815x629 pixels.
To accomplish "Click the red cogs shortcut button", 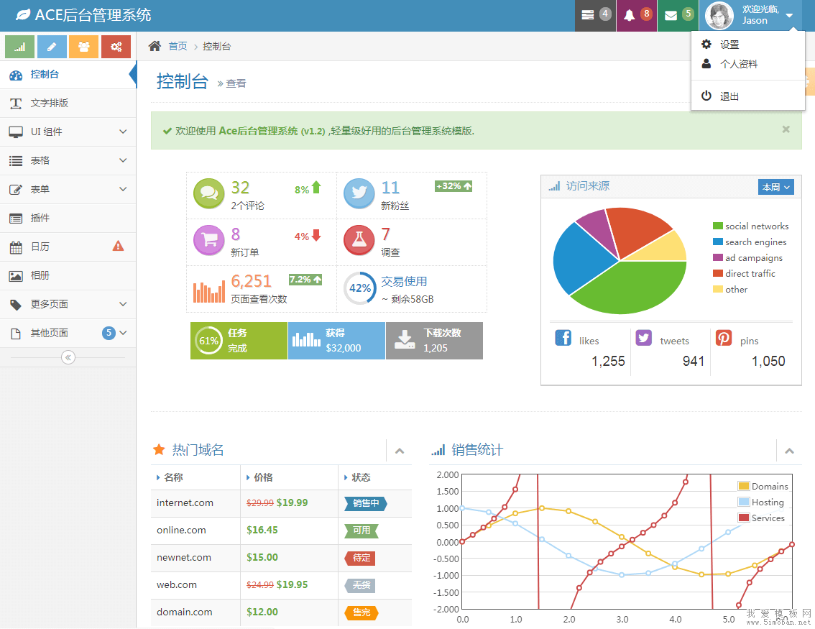I will point(116,47).
